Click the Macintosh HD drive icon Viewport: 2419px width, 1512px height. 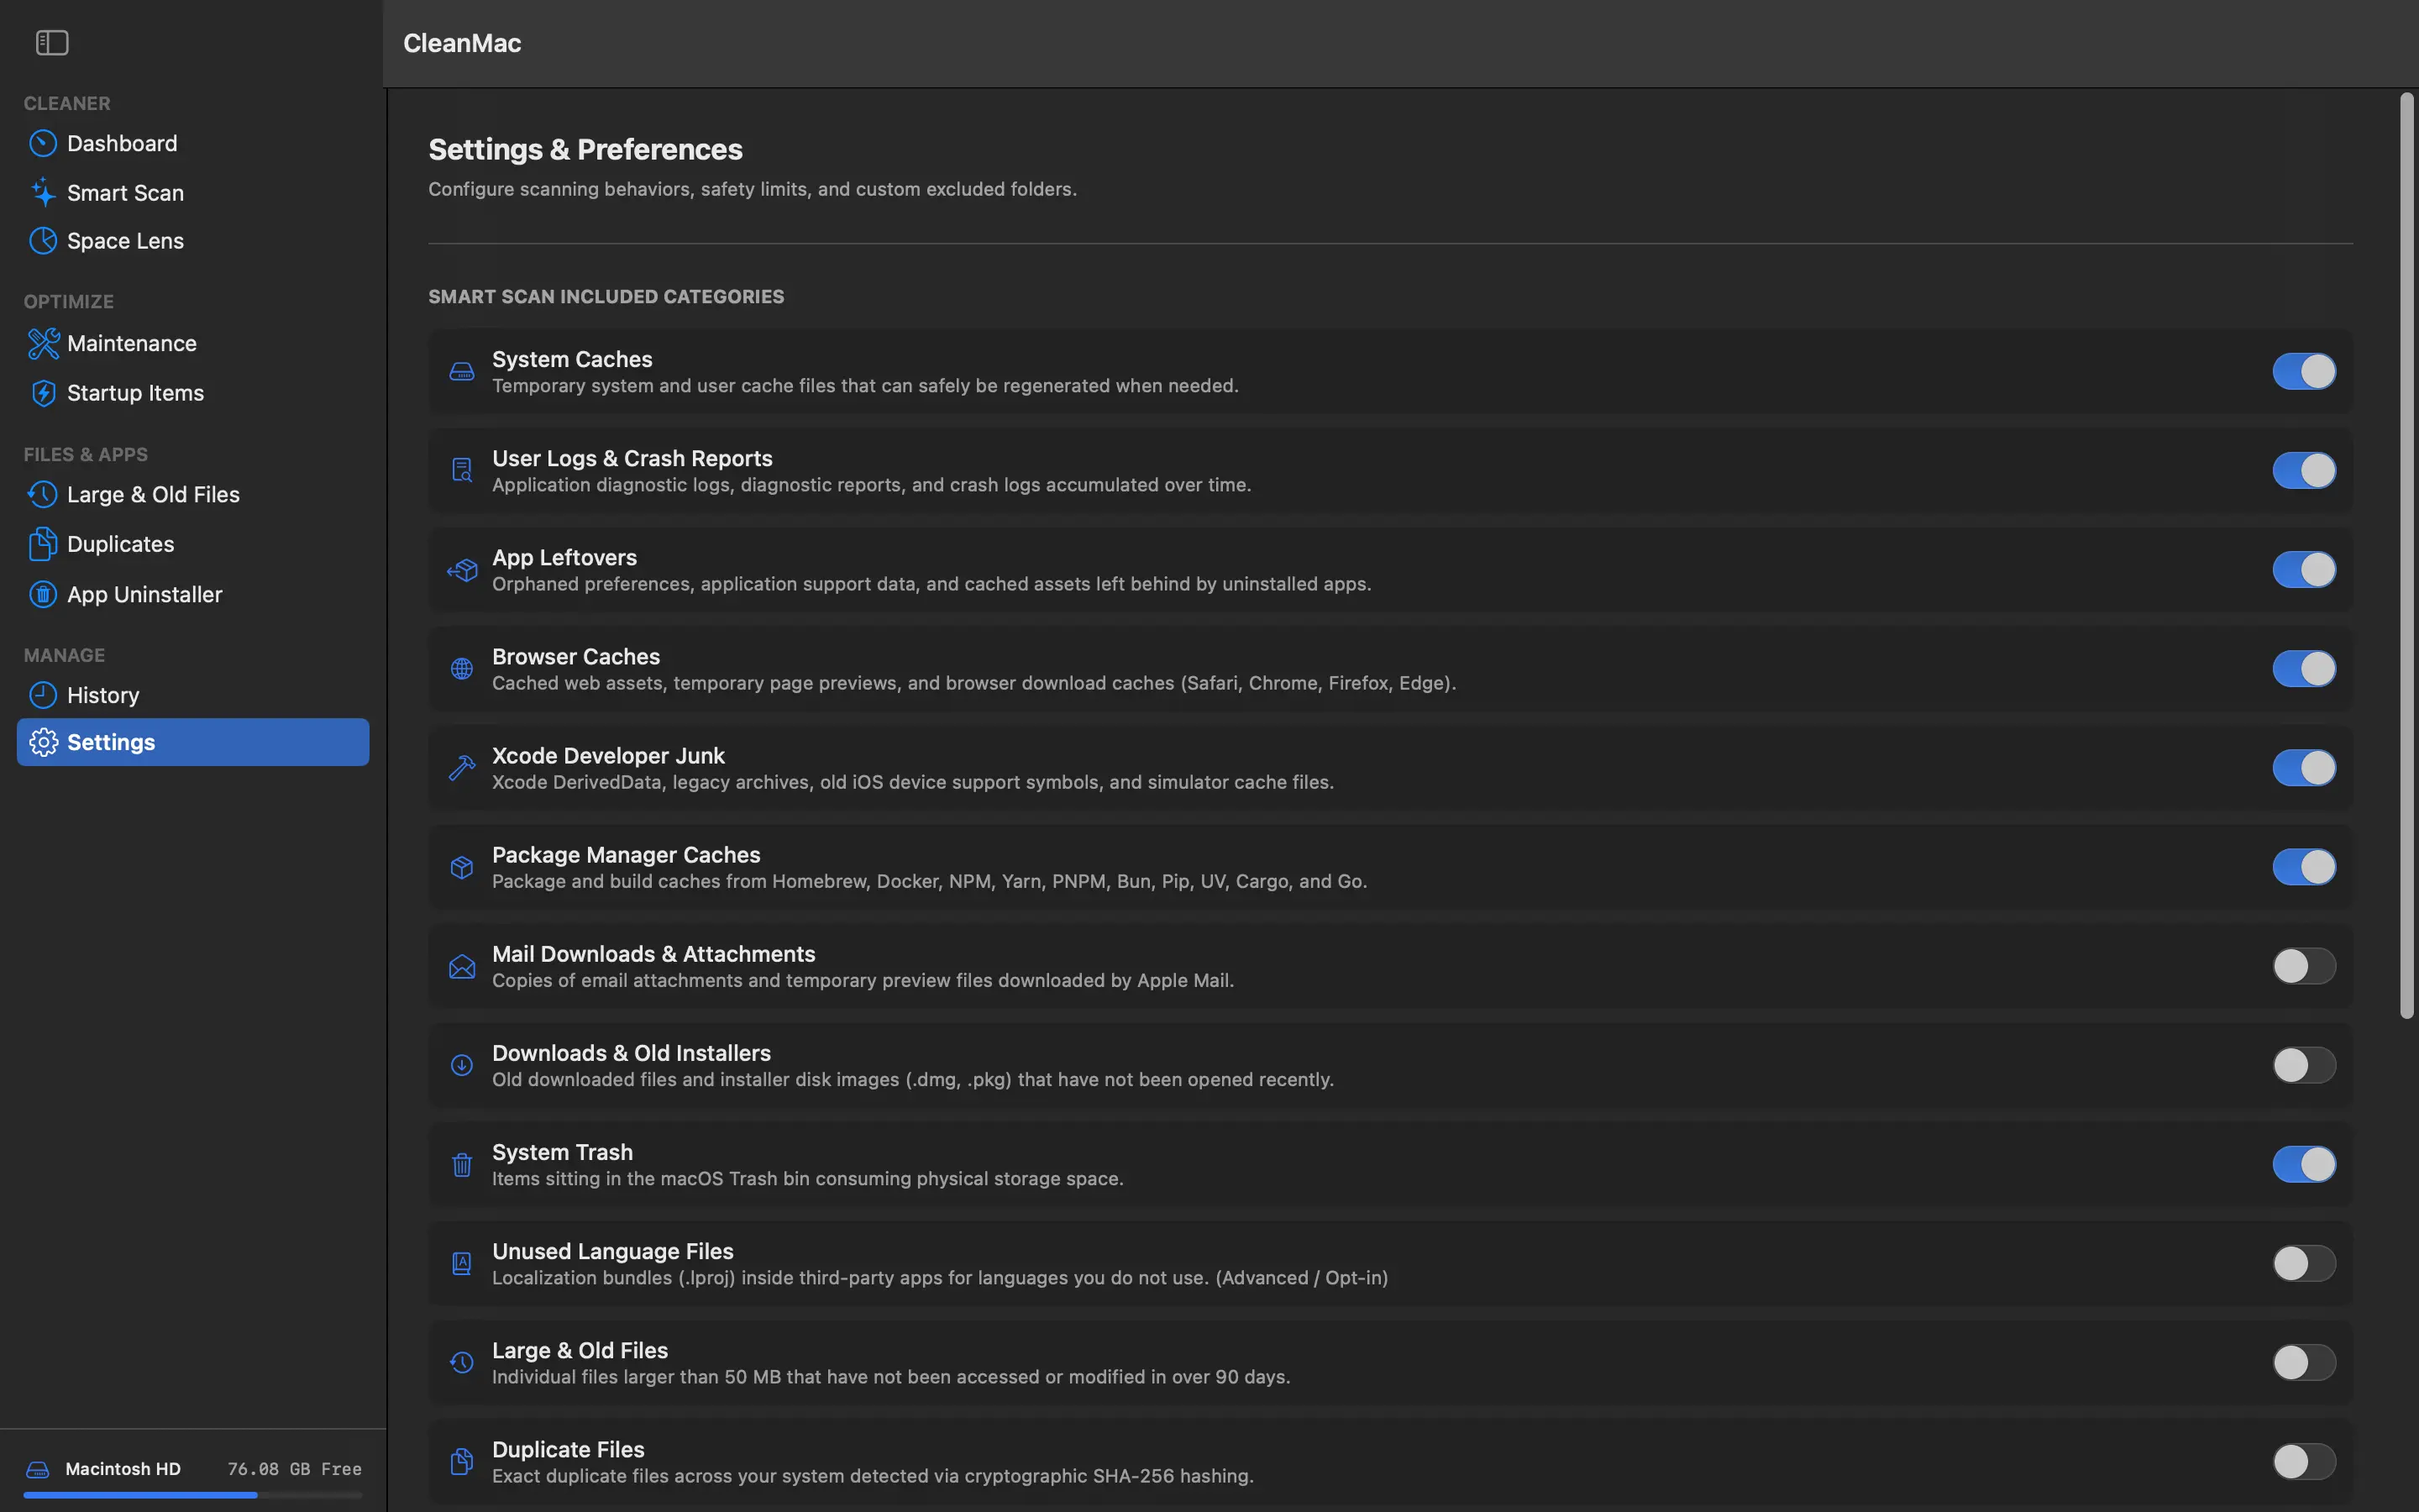tap(38, 1469)
